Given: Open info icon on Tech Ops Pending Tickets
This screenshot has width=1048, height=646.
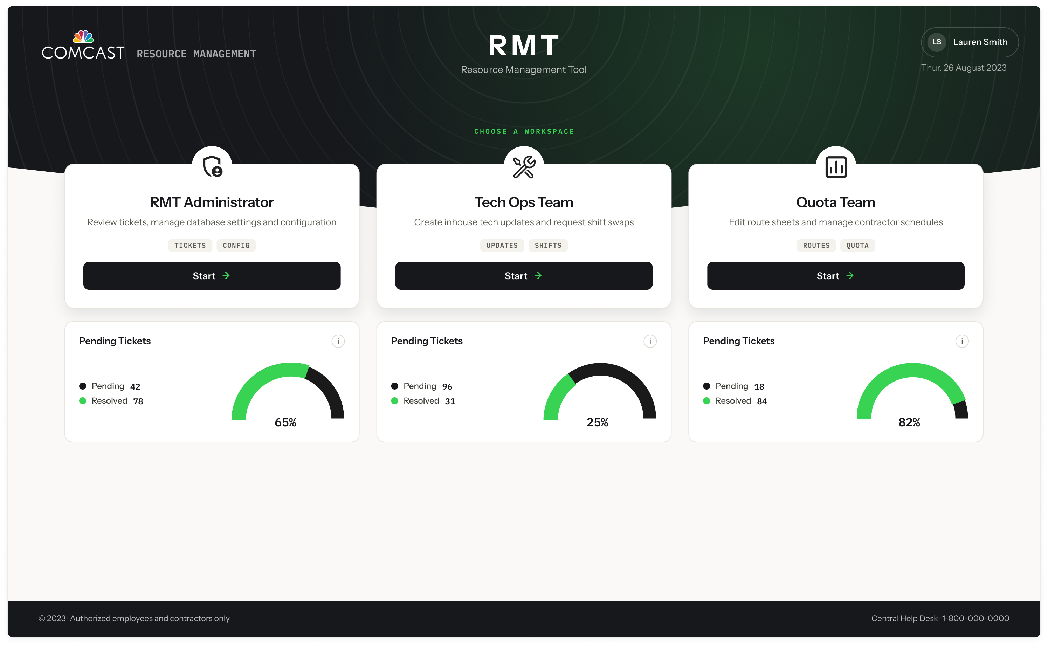Looking at the screenshot, I should (650, 341).
